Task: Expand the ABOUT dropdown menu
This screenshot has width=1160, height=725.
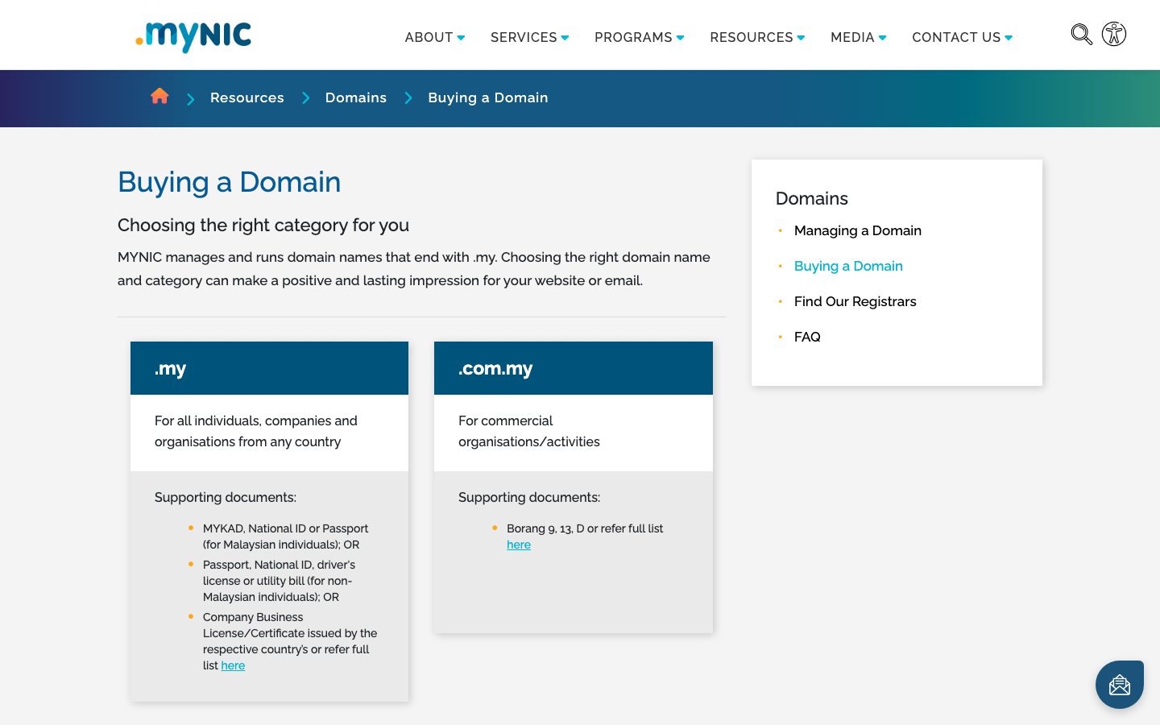Action: click(435, 37)
